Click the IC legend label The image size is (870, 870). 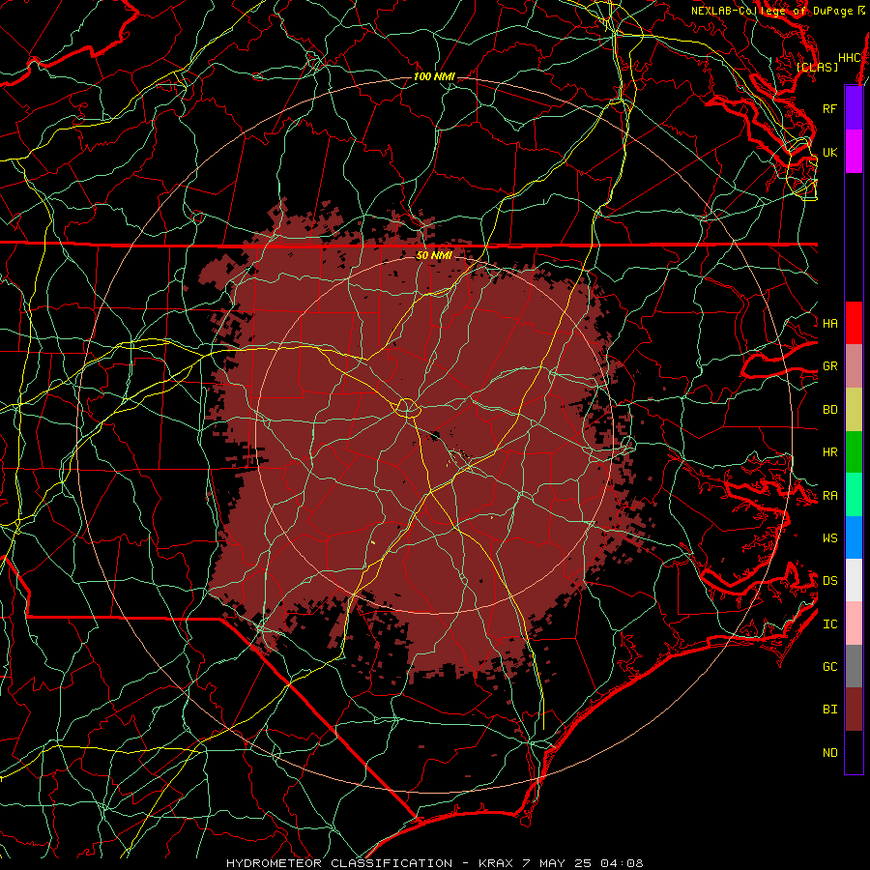click(829, 624)
